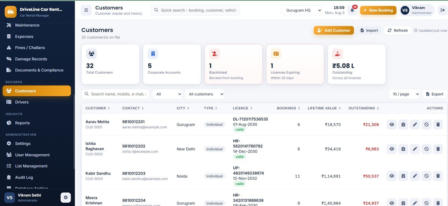Screen dimensions: 448x206
Task: Open User Management in sidebar
Action: [37, 155]
